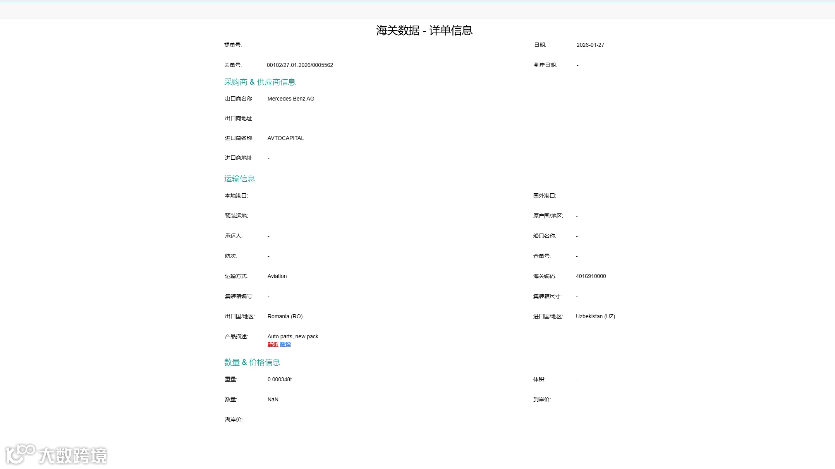Click the Aviation transport mode value

(x=277, y=276)
